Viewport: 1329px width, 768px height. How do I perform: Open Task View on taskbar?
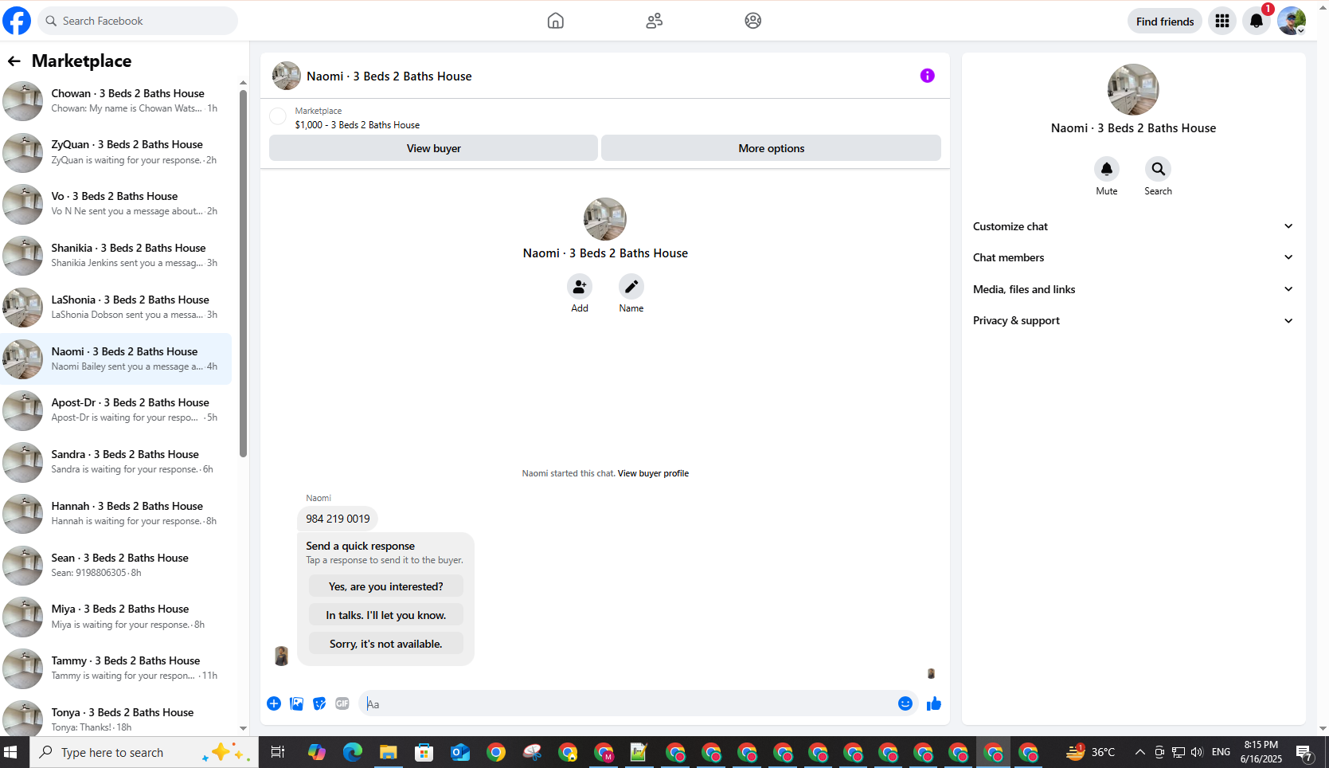[277, 752]
